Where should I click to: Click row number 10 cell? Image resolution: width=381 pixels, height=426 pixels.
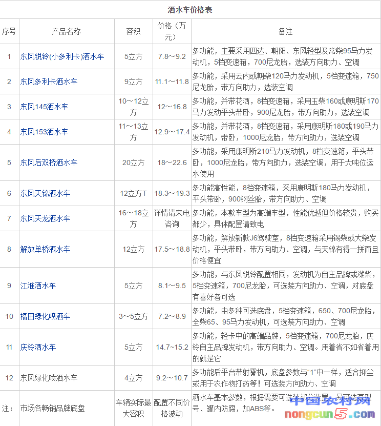point(9,316)
